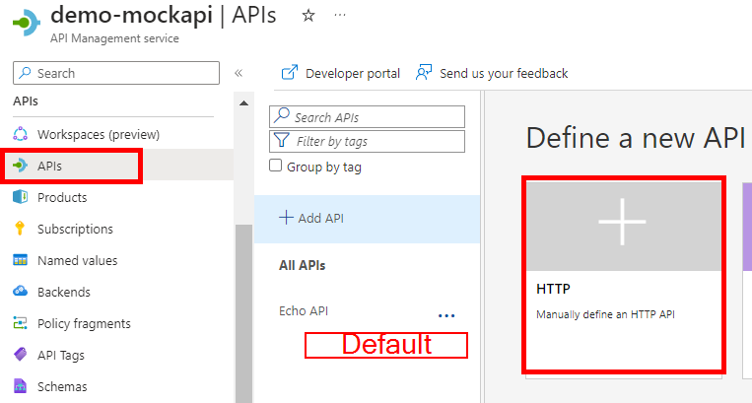Open API Tags in the sidebar
The width and height of the screenshot is (752, 403).
61,356
